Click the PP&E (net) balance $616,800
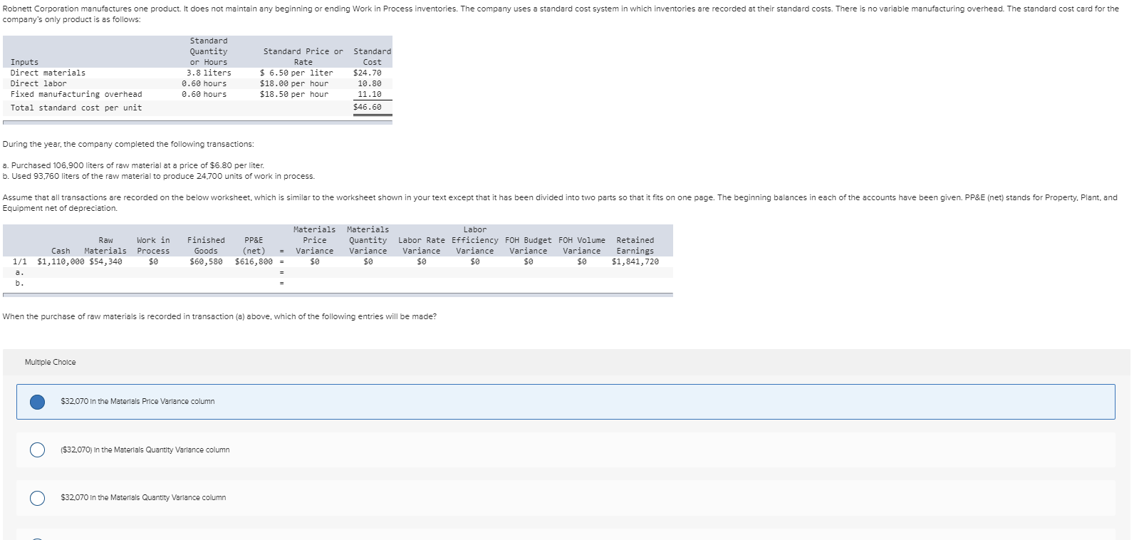This screenshot has height=540, width=1144. point(254,261)
